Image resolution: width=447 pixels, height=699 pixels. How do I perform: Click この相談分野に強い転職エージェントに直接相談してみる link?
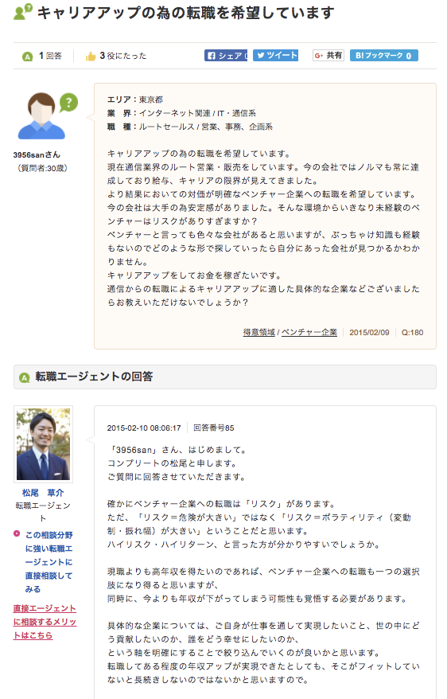tap(49, 562)
